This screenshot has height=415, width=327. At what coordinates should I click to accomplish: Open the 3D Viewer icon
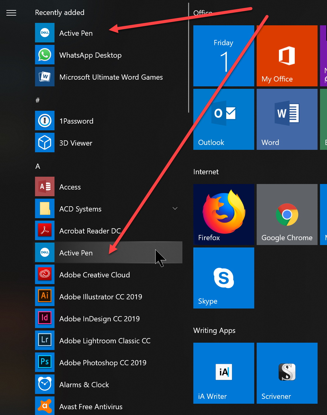pos(45,143)
